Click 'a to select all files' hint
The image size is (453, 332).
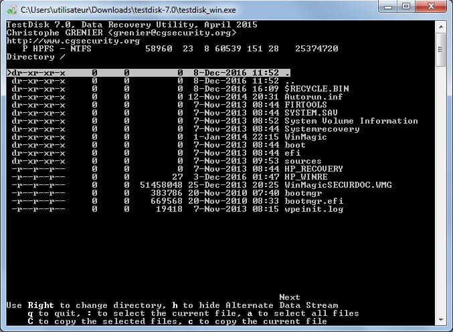(303, 313)
